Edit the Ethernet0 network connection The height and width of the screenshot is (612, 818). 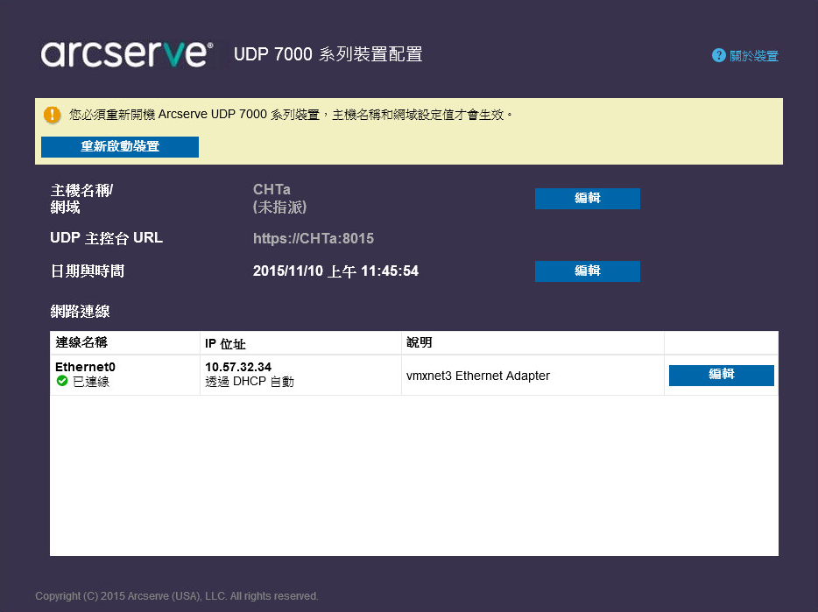pyautogui.click(x=721, y=375)
